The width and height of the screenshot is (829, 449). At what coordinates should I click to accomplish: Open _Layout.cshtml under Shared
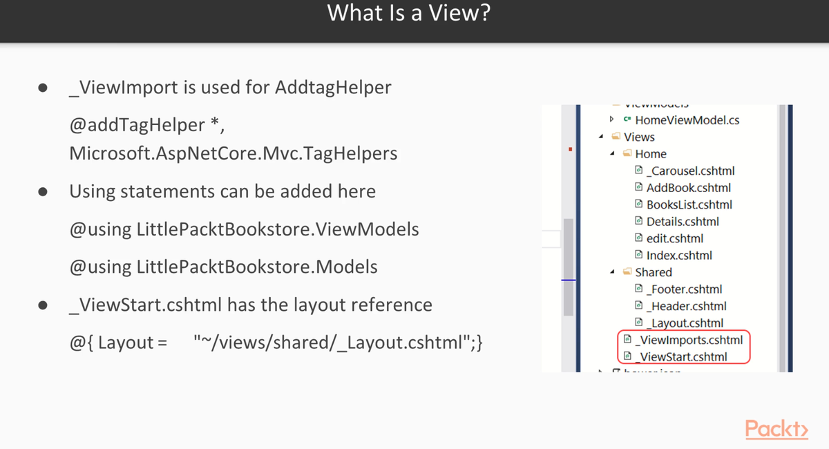tap(685, 323)
